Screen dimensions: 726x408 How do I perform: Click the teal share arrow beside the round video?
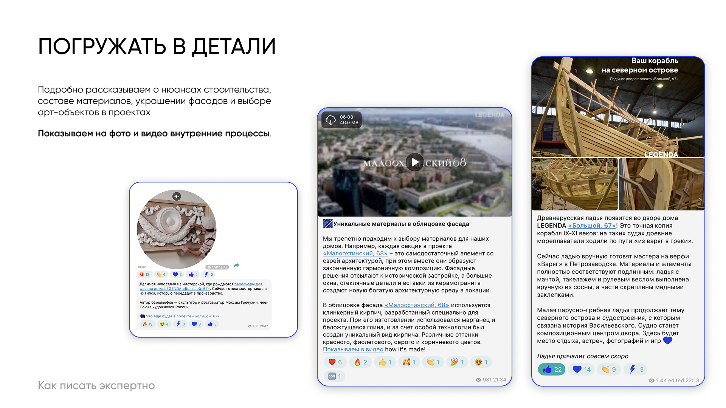(x=237, y=265)
